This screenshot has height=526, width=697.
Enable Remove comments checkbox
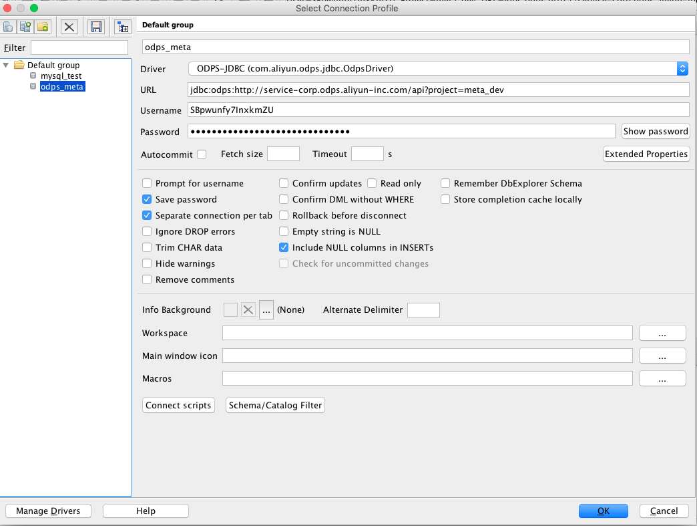(x=147, y=279)
